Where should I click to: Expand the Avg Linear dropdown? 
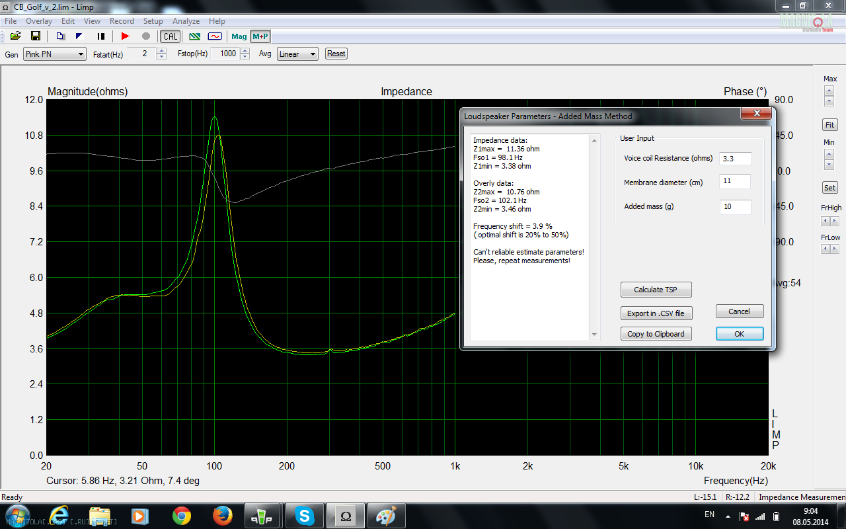point(297,54)
